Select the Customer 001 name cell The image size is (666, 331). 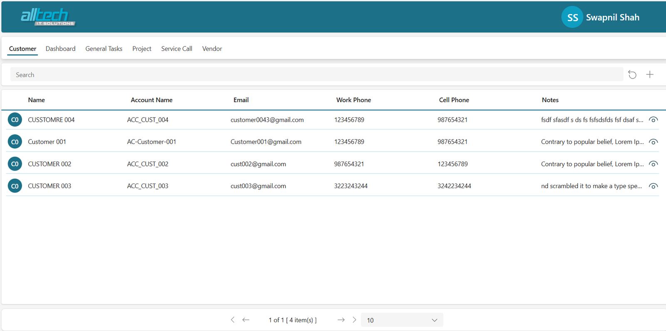[47, 142]
